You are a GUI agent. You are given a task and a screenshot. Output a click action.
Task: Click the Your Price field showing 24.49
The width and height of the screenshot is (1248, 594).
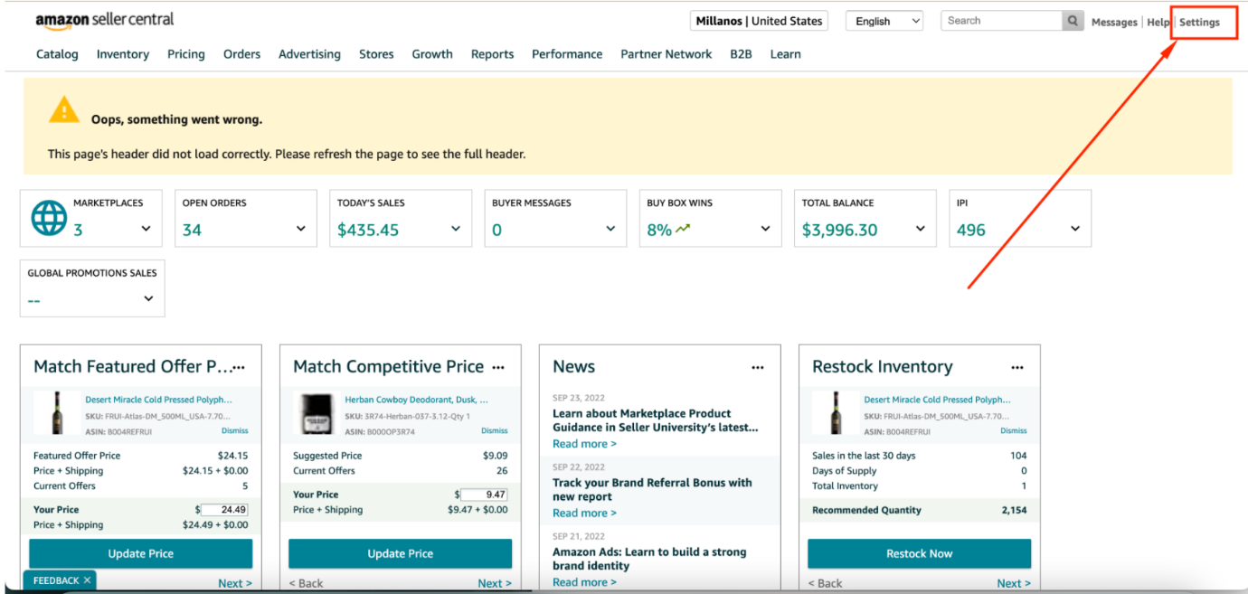pos(224,510)
